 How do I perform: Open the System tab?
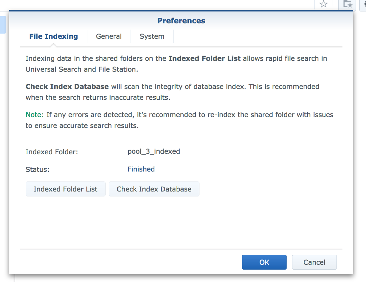[152, 37]
